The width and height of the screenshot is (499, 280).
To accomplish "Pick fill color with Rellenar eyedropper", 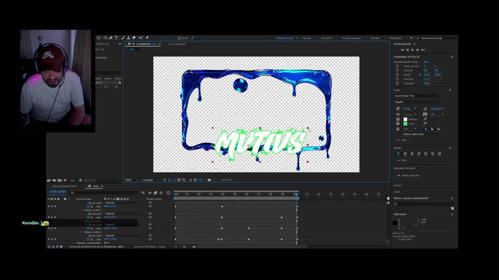I will click(425, 119).
